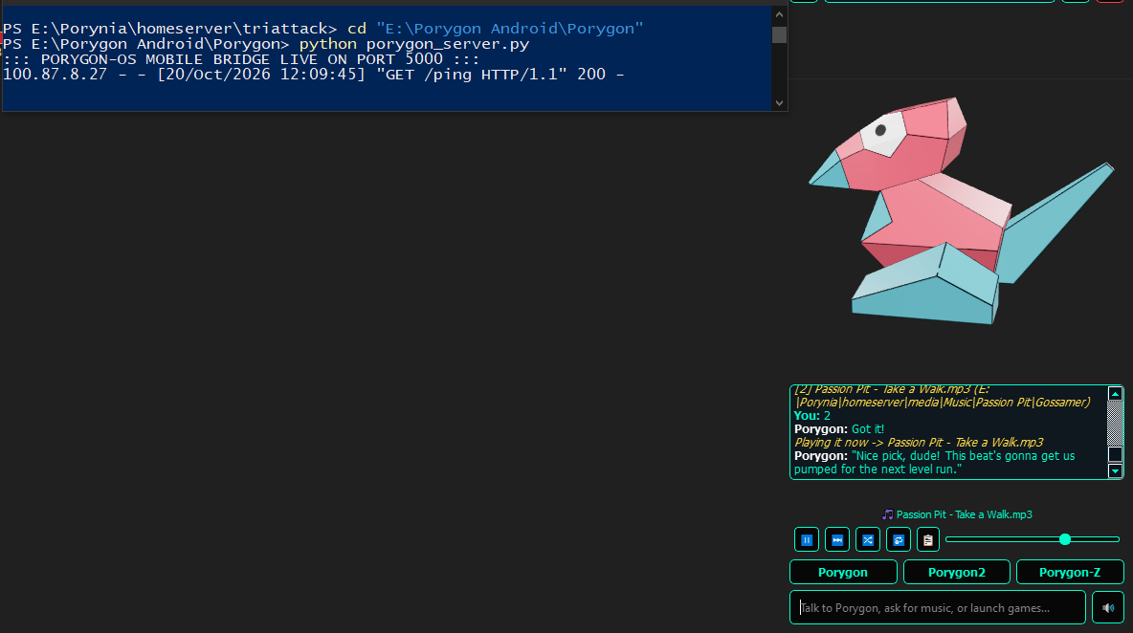Click the music note icon beside the song title

(887, 514)
